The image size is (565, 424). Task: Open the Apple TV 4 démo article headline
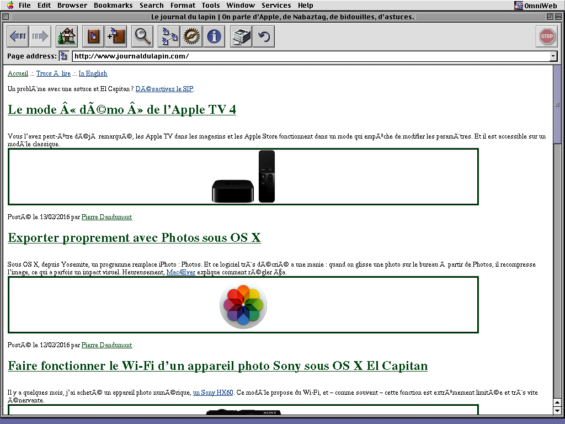122,109
